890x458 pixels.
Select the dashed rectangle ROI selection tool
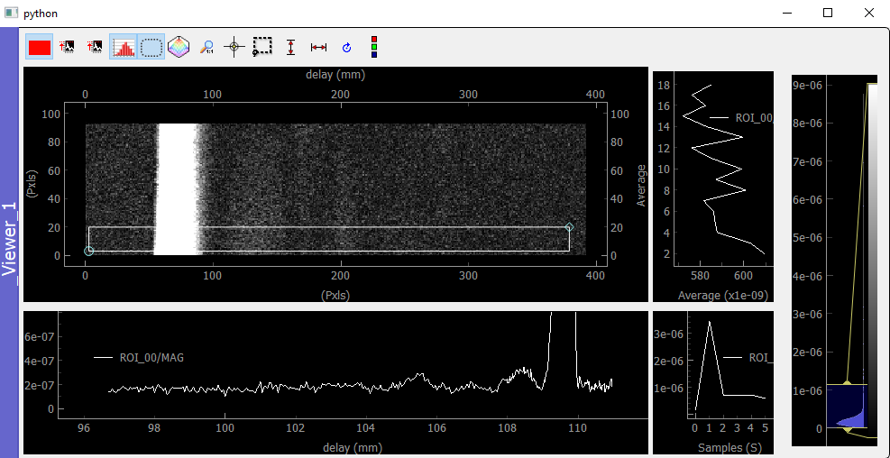pyautogui.click(x=262, y=47)
